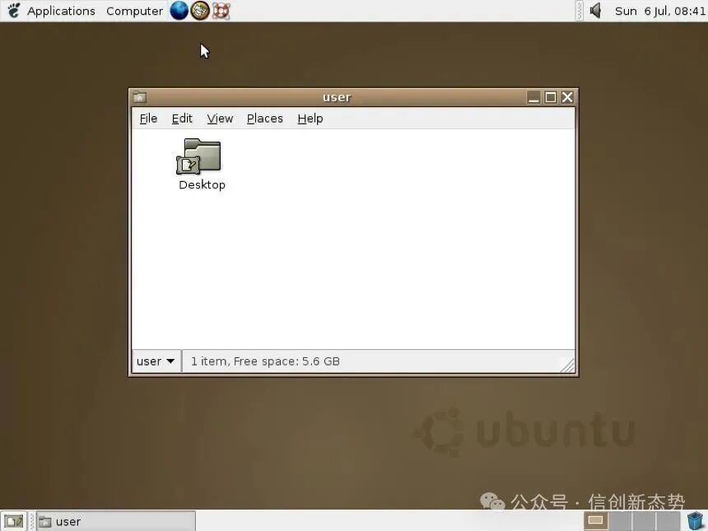Open the Firefox web browser launcher
The height and width of the screenshot is (531, 708).
click(x=179, y=11)
